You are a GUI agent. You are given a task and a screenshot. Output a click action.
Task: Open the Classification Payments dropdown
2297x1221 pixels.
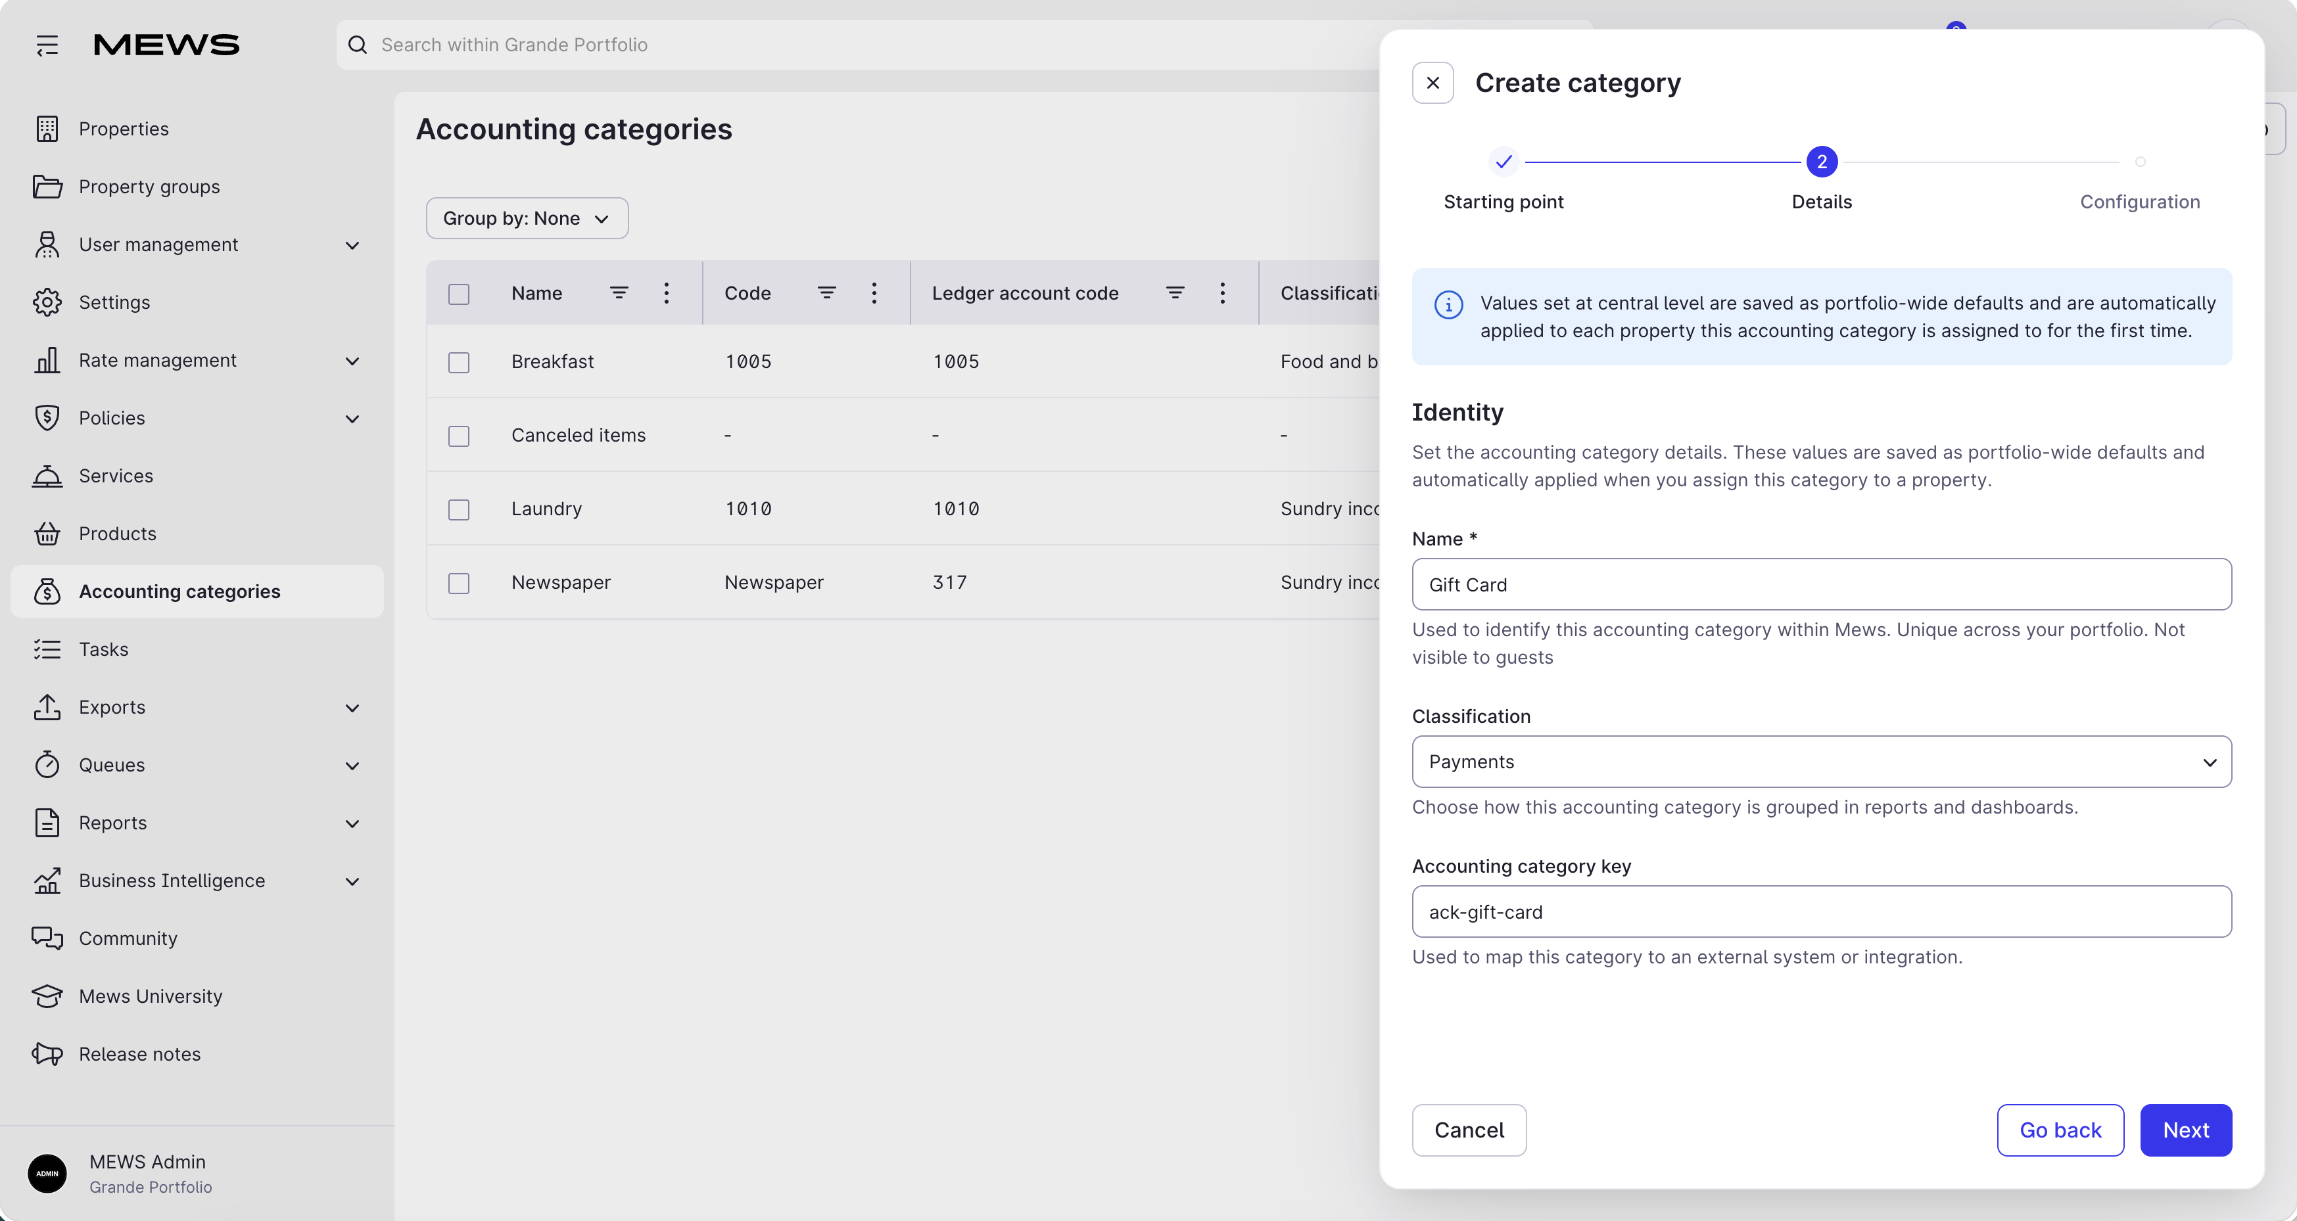click(1822, 761)
